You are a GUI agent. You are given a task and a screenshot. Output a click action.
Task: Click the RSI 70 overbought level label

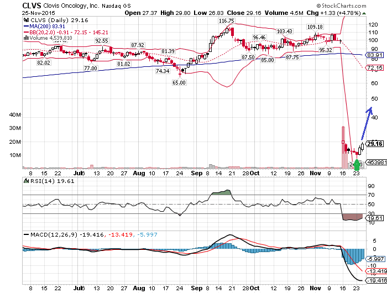[371, 195]
